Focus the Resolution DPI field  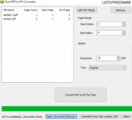106,58
